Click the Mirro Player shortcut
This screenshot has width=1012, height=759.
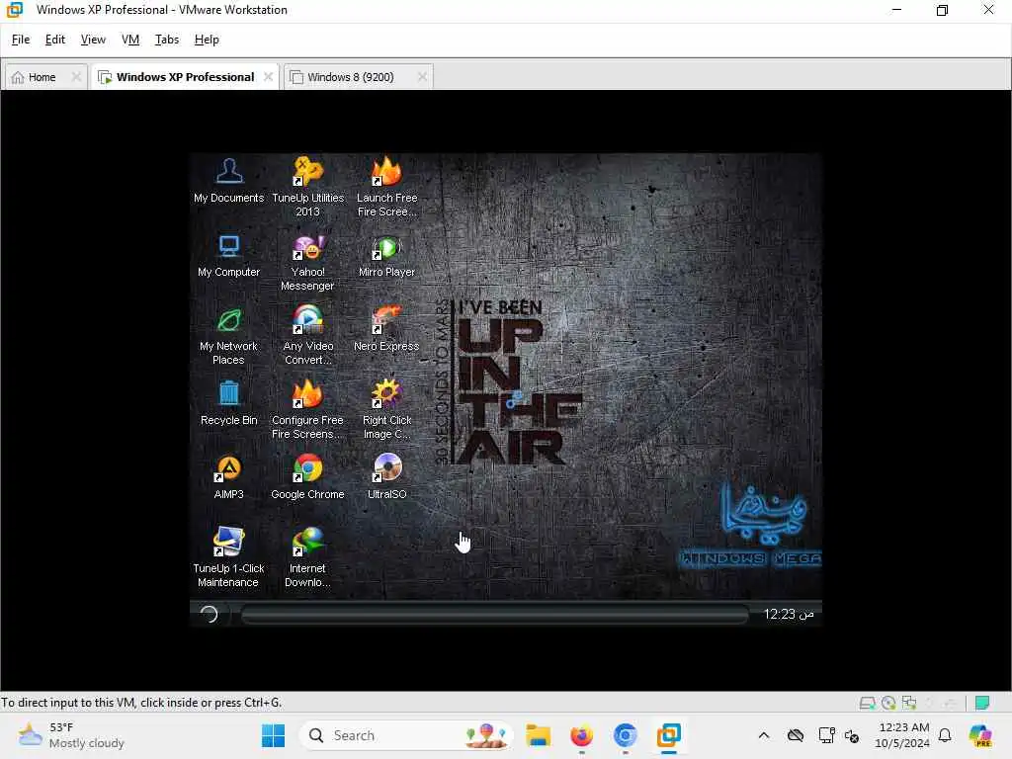pyautogui.click(x=386, y=256)
